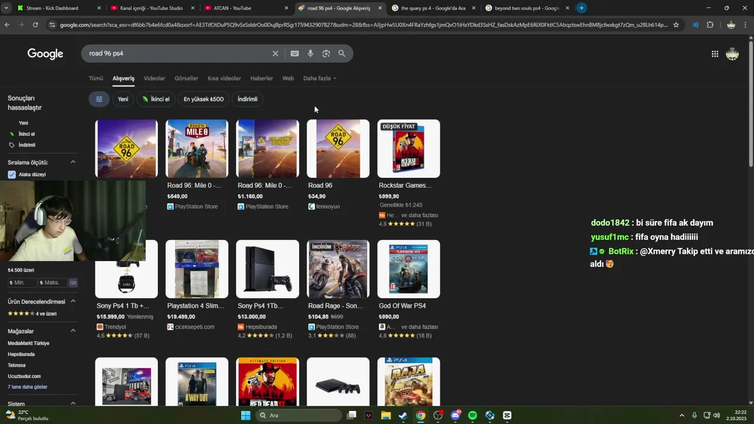Image resolution: width=754 pixels, height=424 pixels.
Task: Filter by MediaMarkt Türkiye store
Action: (28, 343)
